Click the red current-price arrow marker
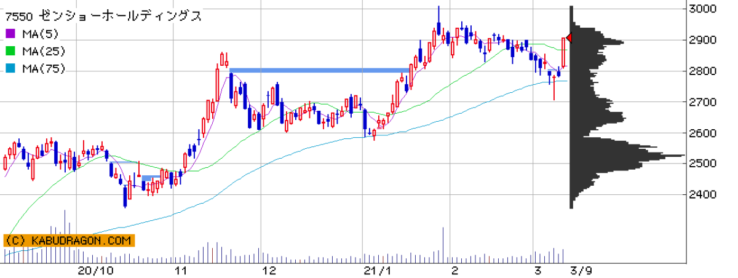Viewport: 738px width, 278px height. [x=569, y=38]
